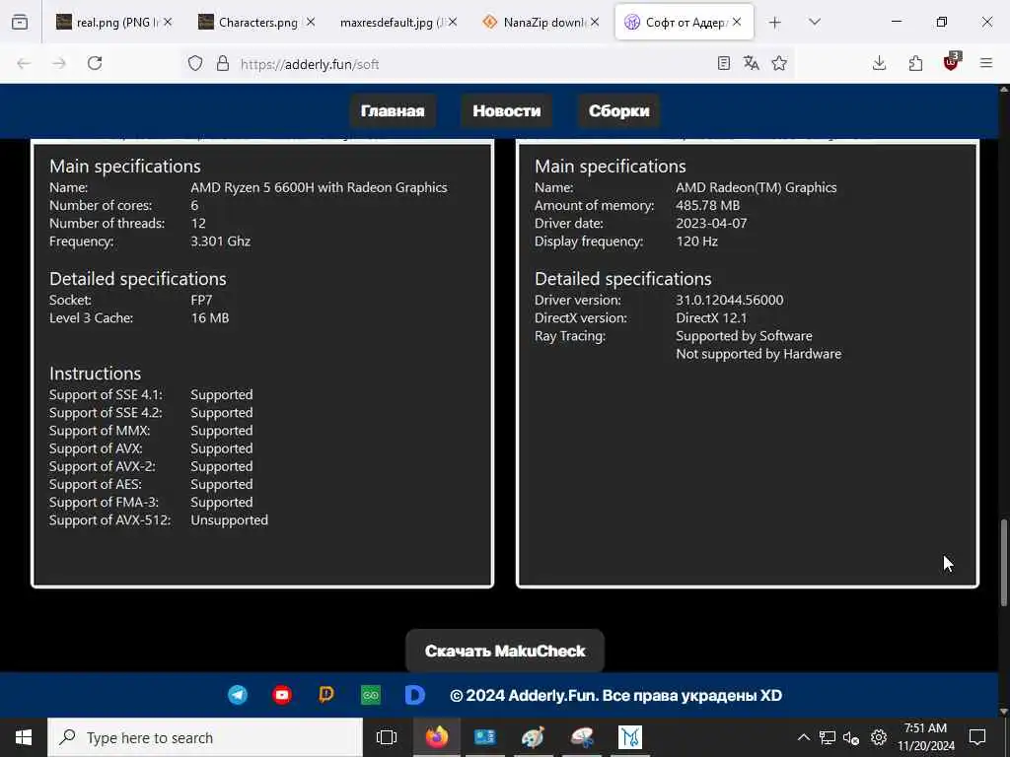Open the YouTube link in footer
The image size is (1010, 757).
tap(282, 695)
